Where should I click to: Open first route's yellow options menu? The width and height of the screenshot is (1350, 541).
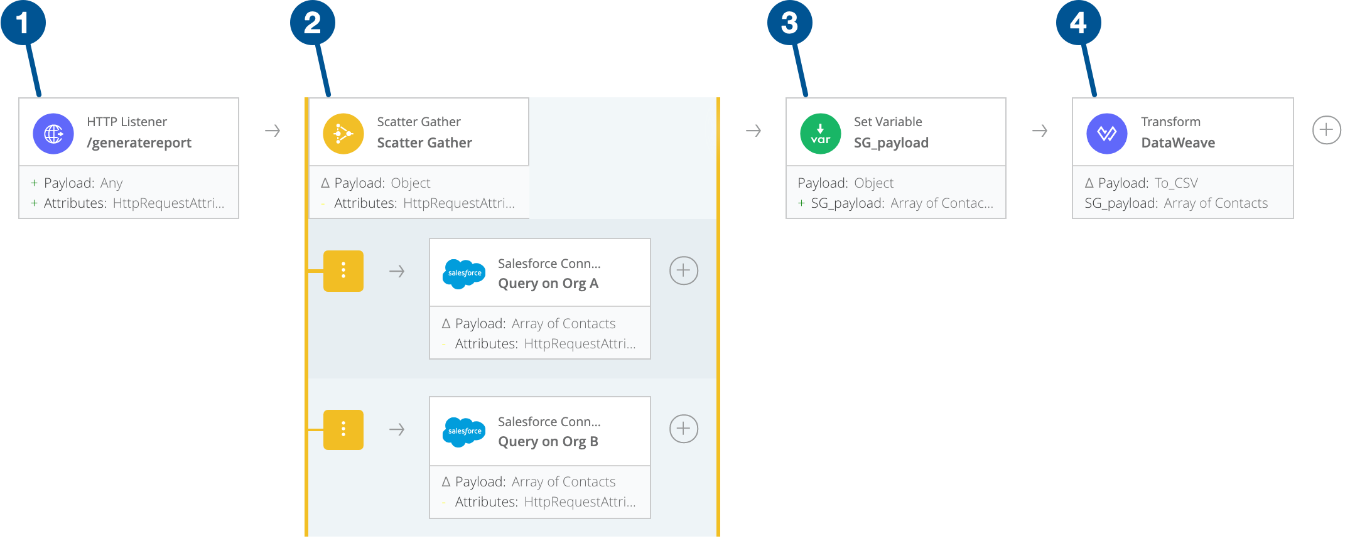(x=343, y=271)
